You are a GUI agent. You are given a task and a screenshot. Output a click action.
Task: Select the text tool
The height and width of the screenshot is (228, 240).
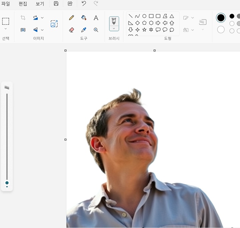[x=96, y=18]
